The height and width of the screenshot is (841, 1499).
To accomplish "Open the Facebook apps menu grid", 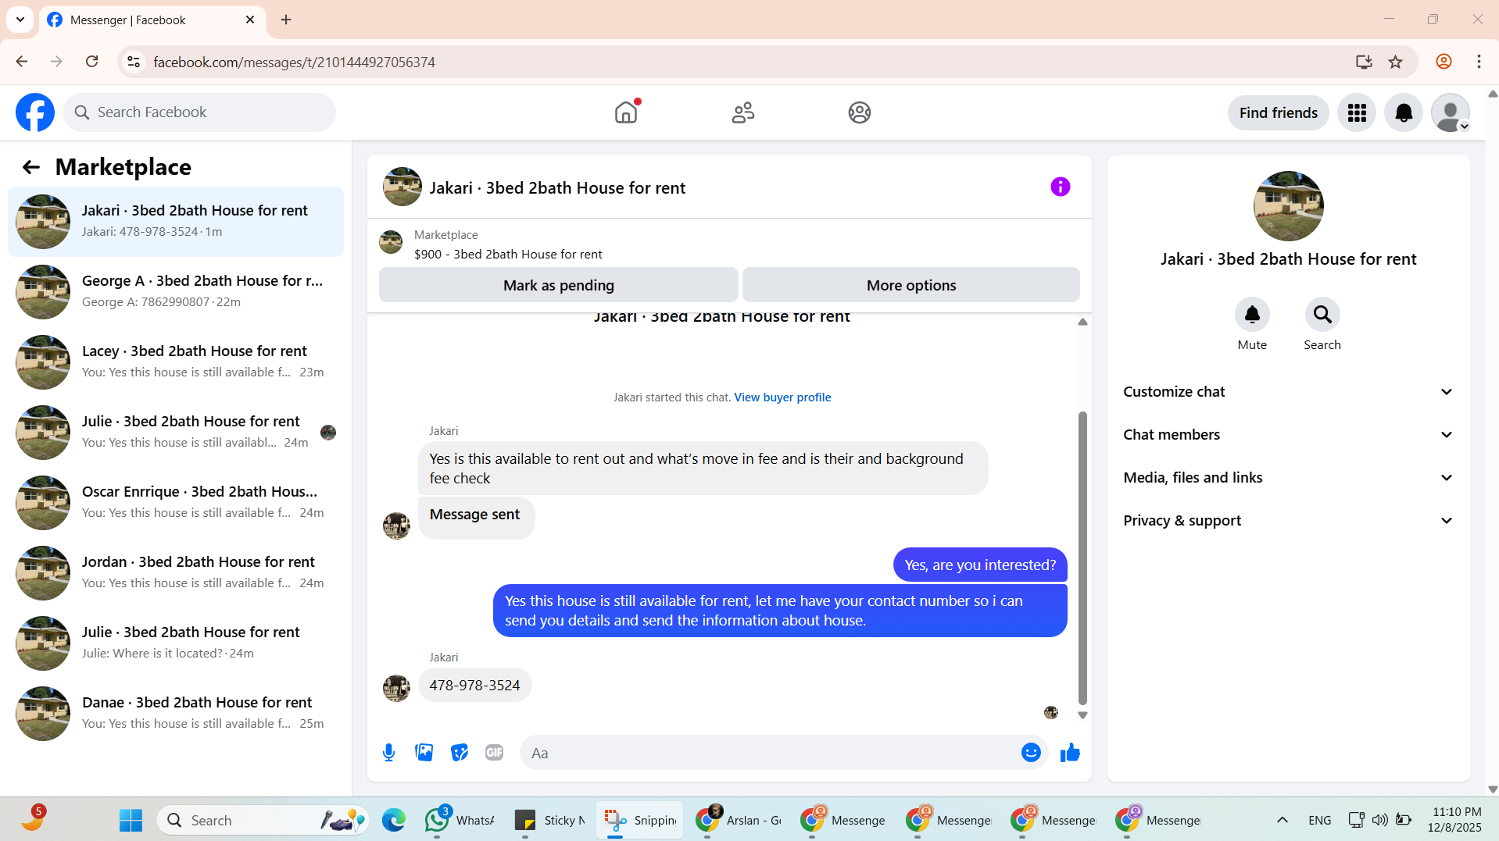I will click(1357, 113).
